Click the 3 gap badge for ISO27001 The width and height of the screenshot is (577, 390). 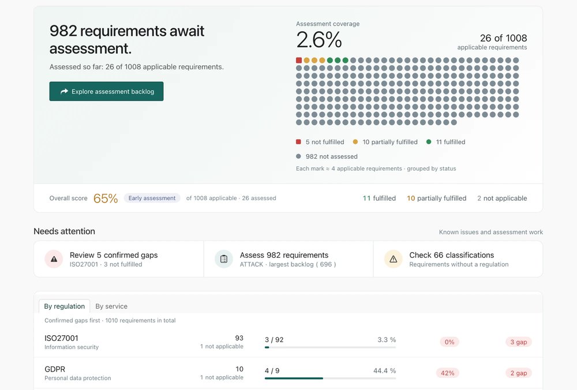519,342
